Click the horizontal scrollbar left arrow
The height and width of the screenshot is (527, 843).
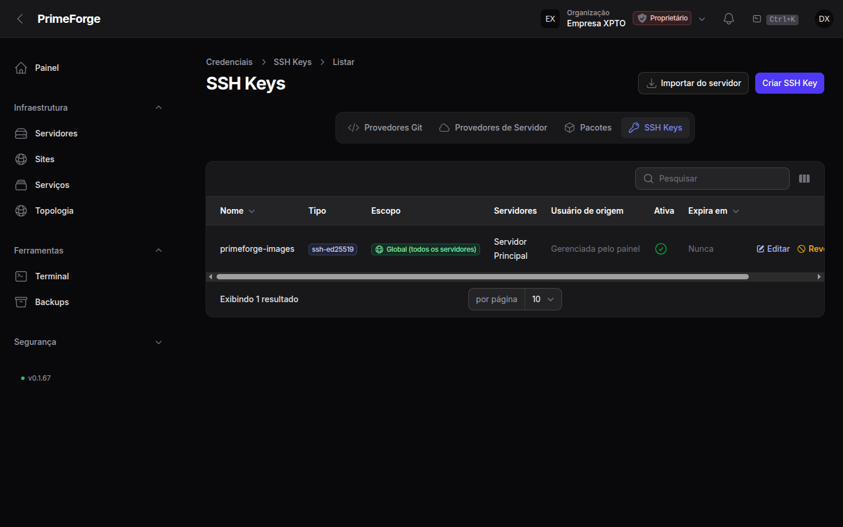[211, 276]
